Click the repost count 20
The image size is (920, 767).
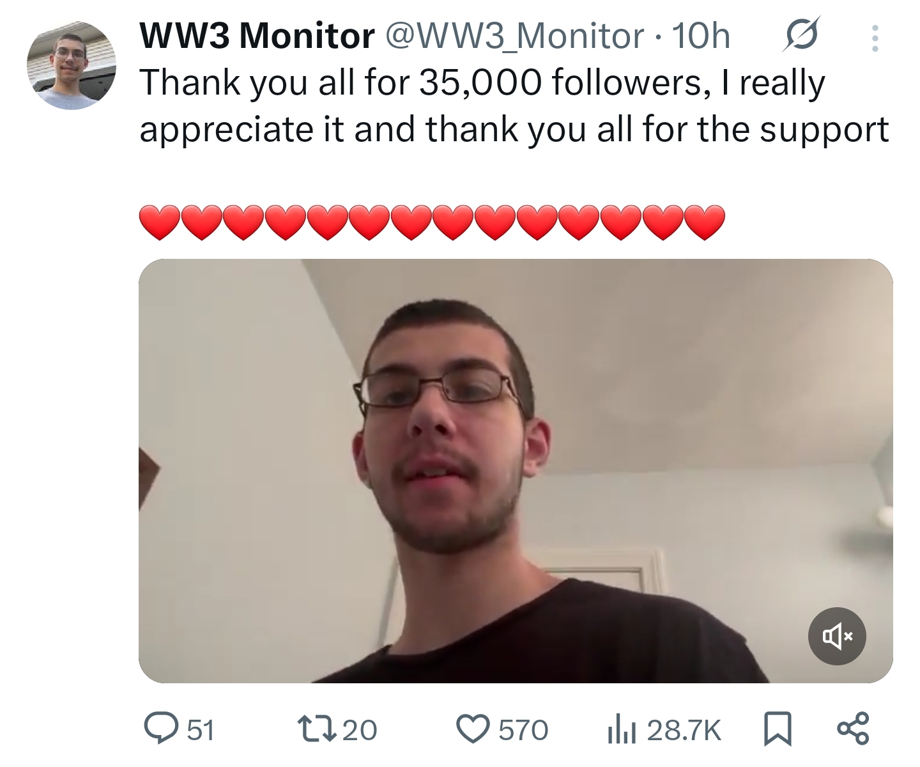360,730
